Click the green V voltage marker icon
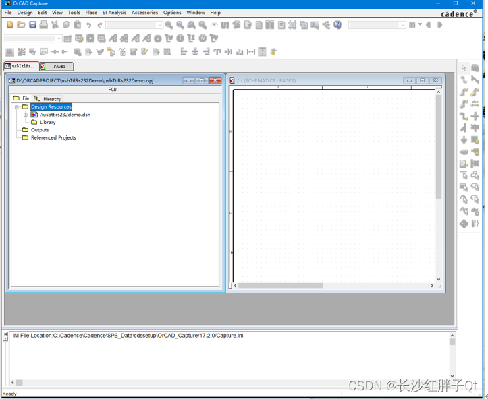 (x=158, y=38)
